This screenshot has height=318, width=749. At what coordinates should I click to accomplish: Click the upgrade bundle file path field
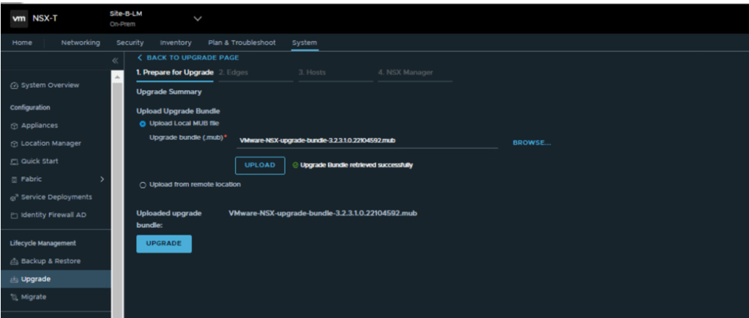point(366,140)
